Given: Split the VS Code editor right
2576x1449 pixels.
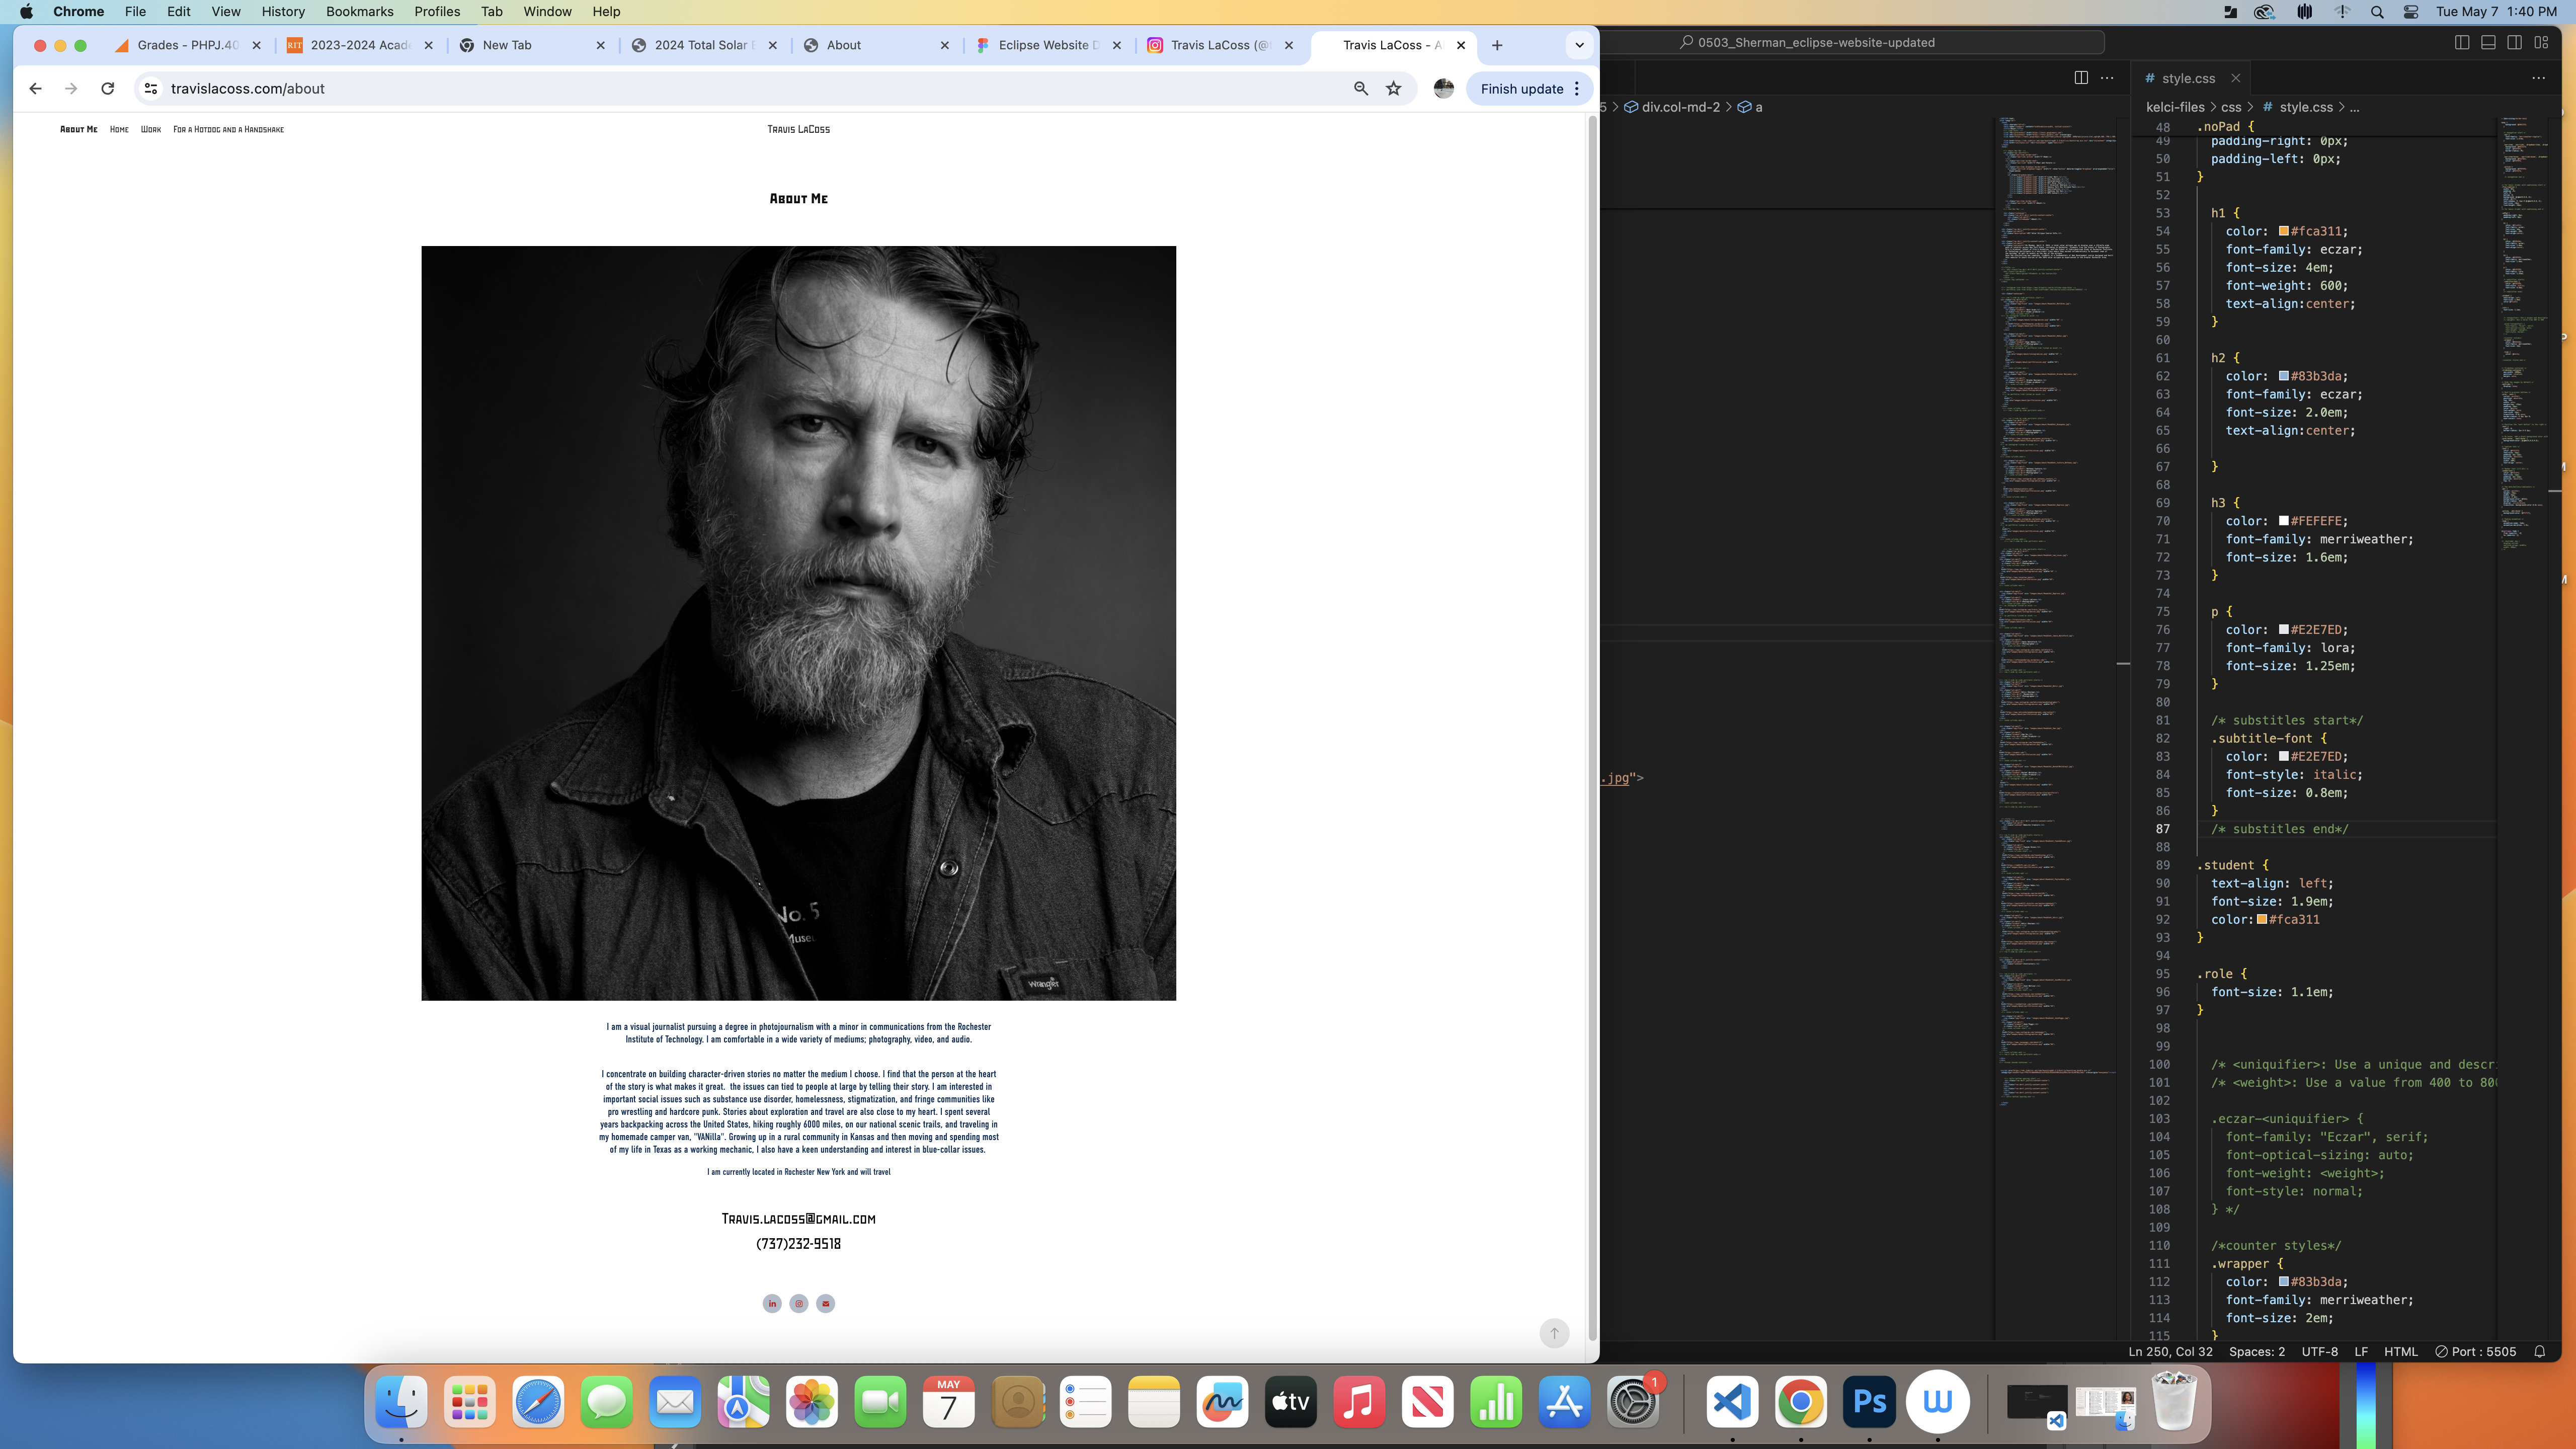Looking at the screenshot, I should [2081, 78].
